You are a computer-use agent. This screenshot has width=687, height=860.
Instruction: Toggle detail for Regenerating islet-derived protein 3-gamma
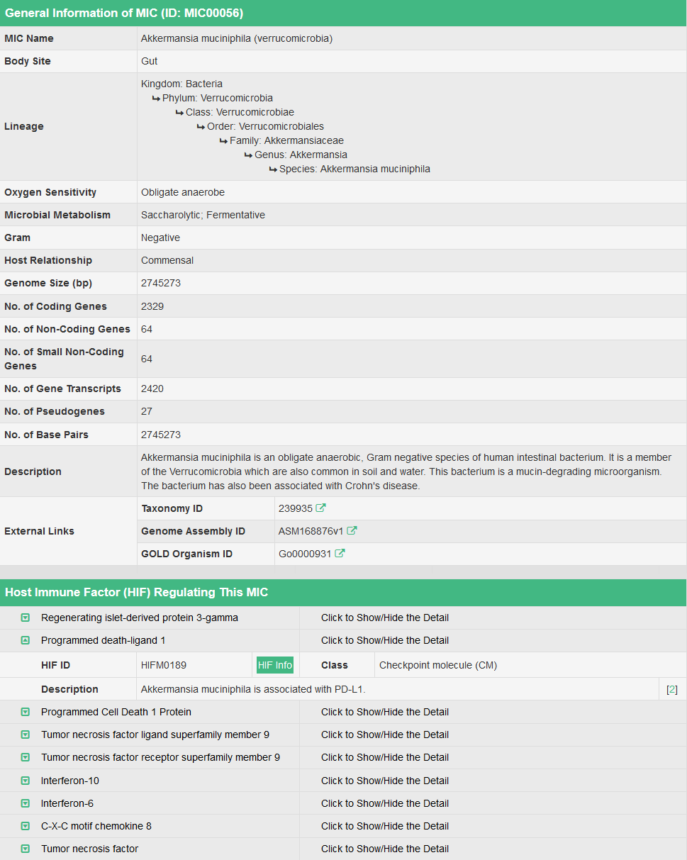[384, 618]
